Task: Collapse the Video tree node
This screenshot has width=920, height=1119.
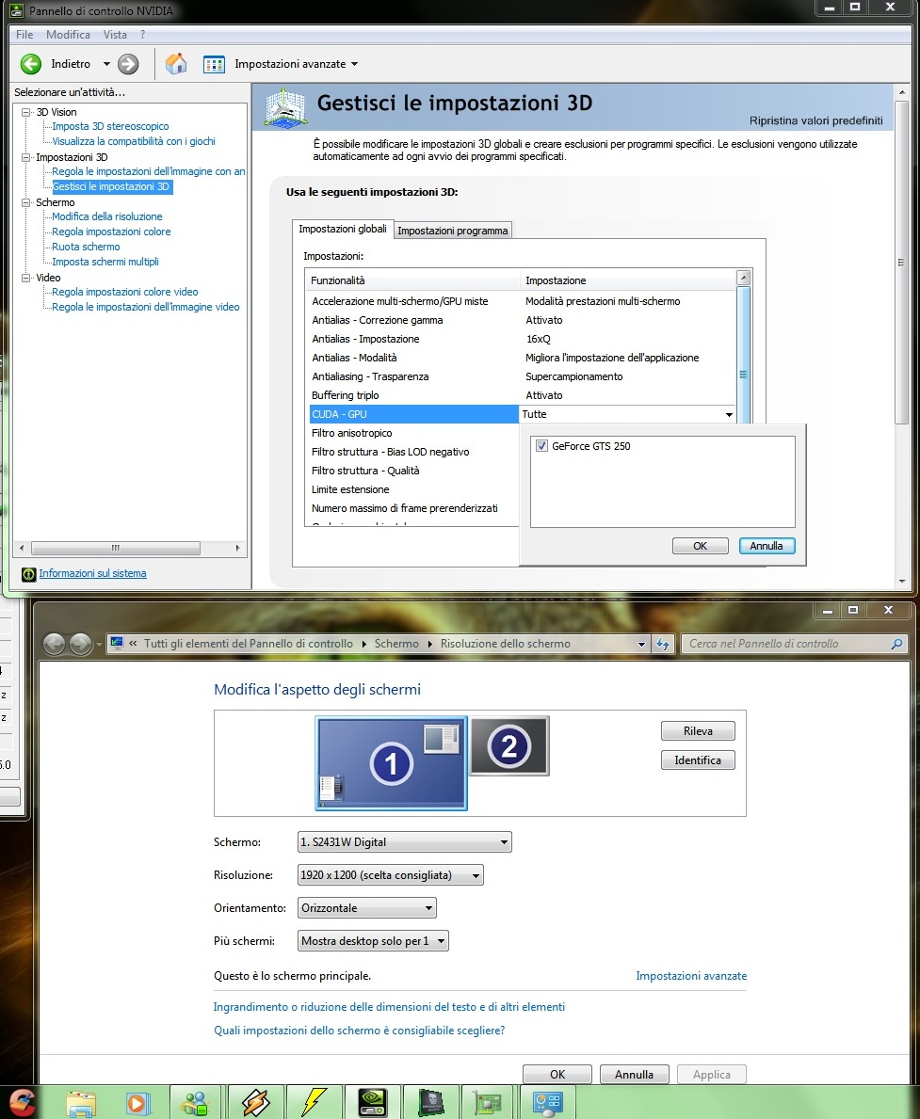Action: click(x=26, y=278)
